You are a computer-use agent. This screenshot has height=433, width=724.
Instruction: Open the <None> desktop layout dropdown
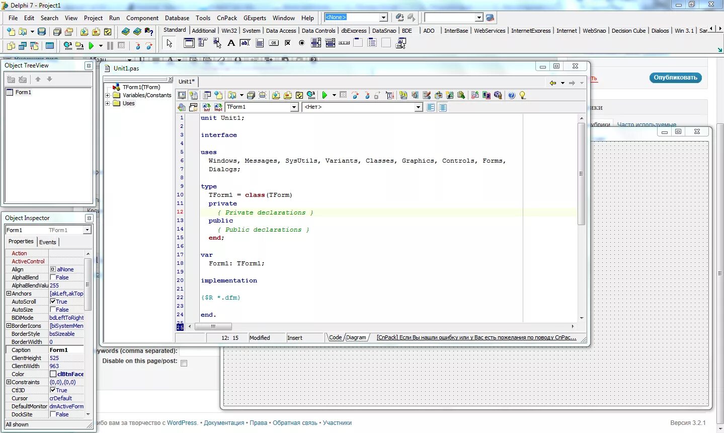[x=383, y=18]
